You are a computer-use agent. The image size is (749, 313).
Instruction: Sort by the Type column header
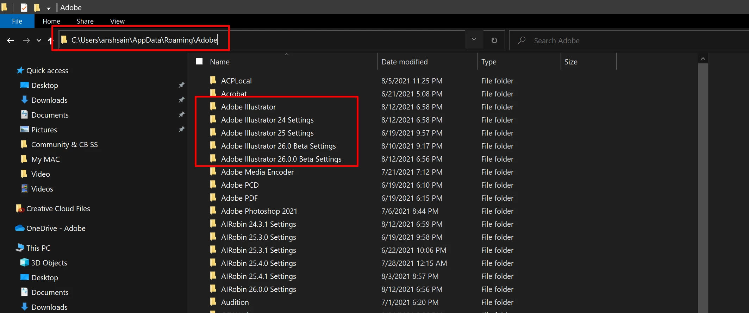coord(489,62)
